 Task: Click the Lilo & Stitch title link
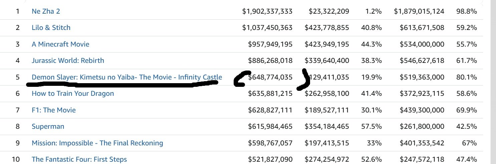coord(51,28)
